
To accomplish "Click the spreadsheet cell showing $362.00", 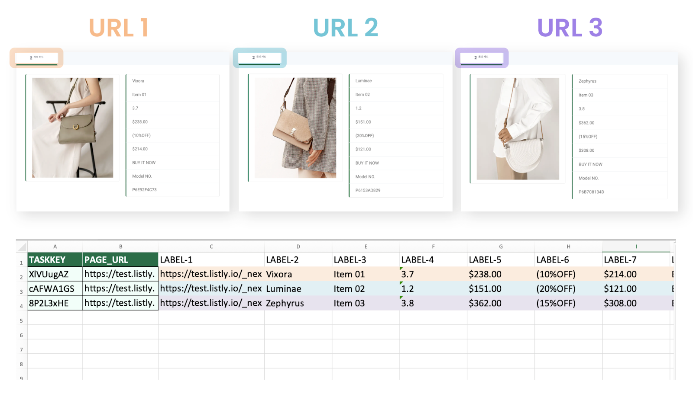I will [500, 303].
